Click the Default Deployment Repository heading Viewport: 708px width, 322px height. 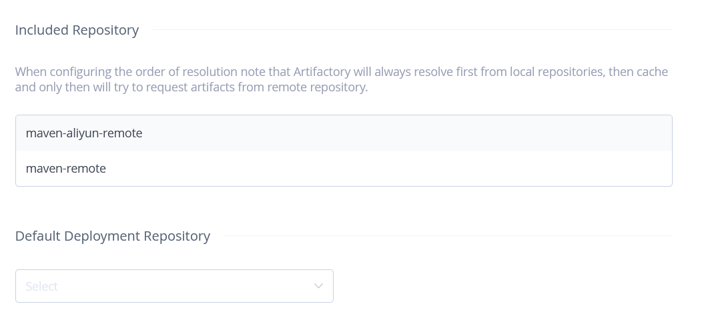pos(112,236)
